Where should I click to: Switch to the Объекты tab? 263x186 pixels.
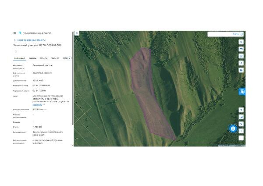click(44, 58)
